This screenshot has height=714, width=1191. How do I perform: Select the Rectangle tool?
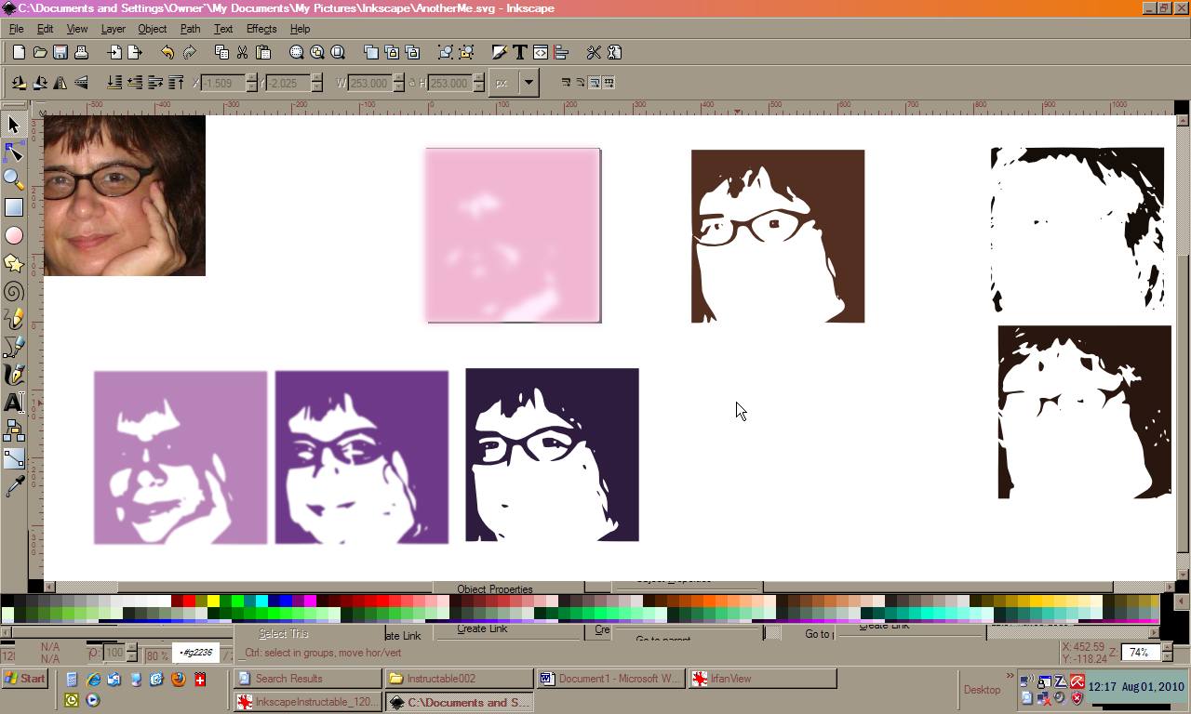[14, 207]
